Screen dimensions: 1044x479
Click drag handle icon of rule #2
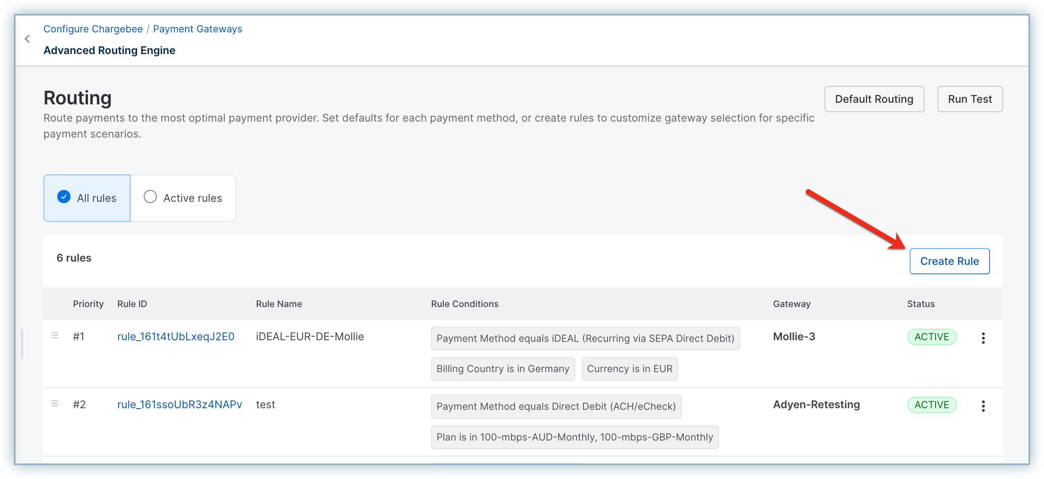coord(55,404)
